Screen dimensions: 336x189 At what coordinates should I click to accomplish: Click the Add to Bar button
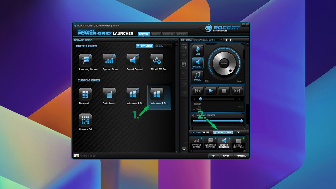pyautogui.click(x=222, y=132)
